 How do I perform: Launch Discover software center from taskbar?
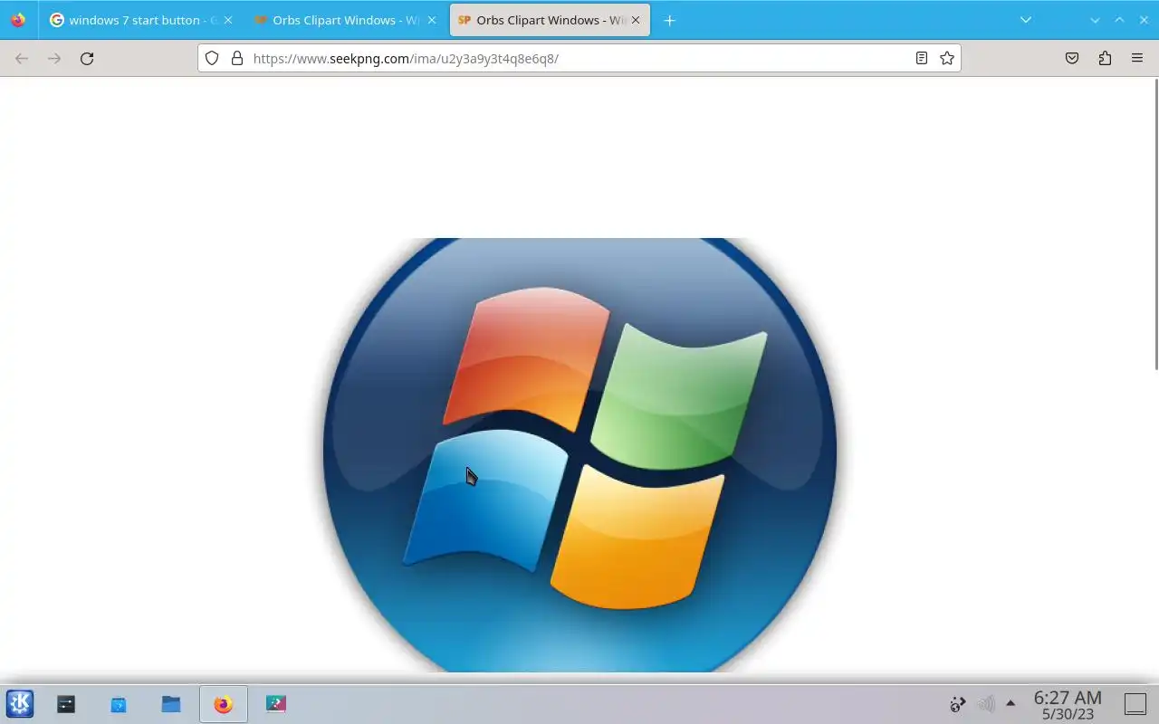click(x=119, y=703)
